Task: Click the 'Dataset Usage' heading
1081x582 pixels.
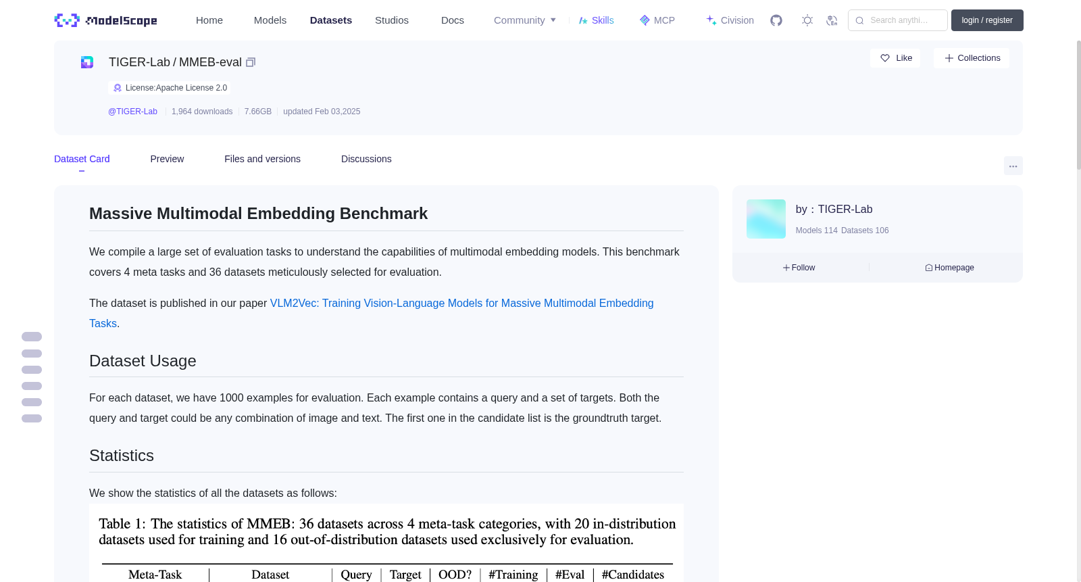Action: [143, 361]
